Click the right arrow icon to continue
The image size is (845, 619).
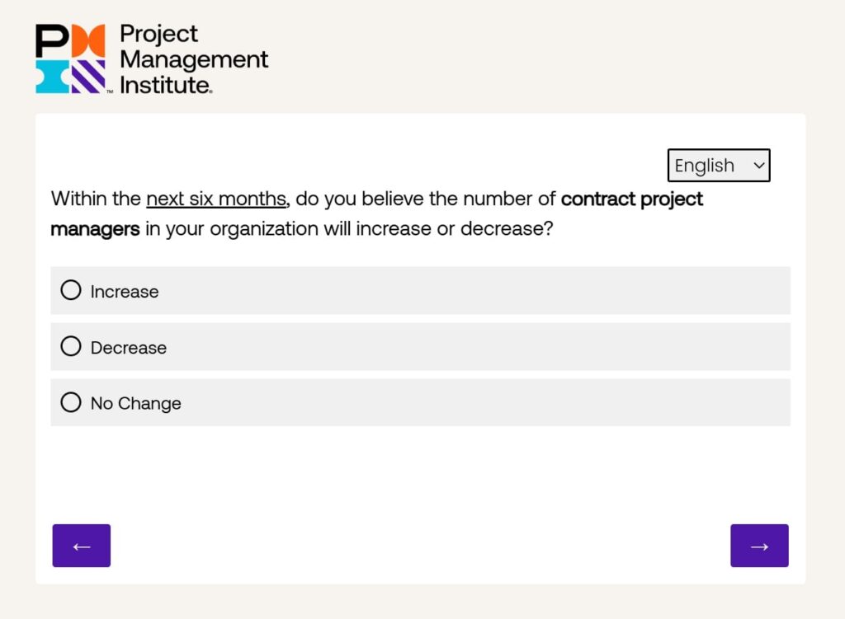pyautogui.click(x=759, y=546)
